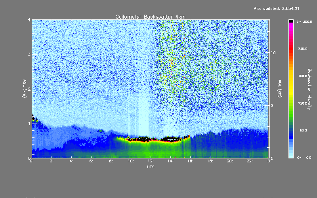
Task: Select the "18:" UTC hour tick label
Action: point(210,161)
